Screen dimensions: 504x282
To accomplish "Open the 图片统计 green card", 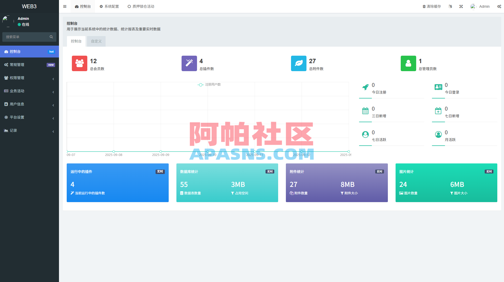I will [x=446, y=183].
